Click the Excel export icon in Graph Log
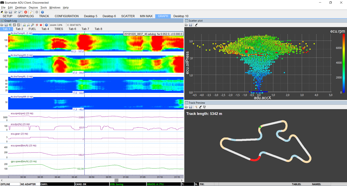This screenshot has height=186, width=347. tap(10, 25)
